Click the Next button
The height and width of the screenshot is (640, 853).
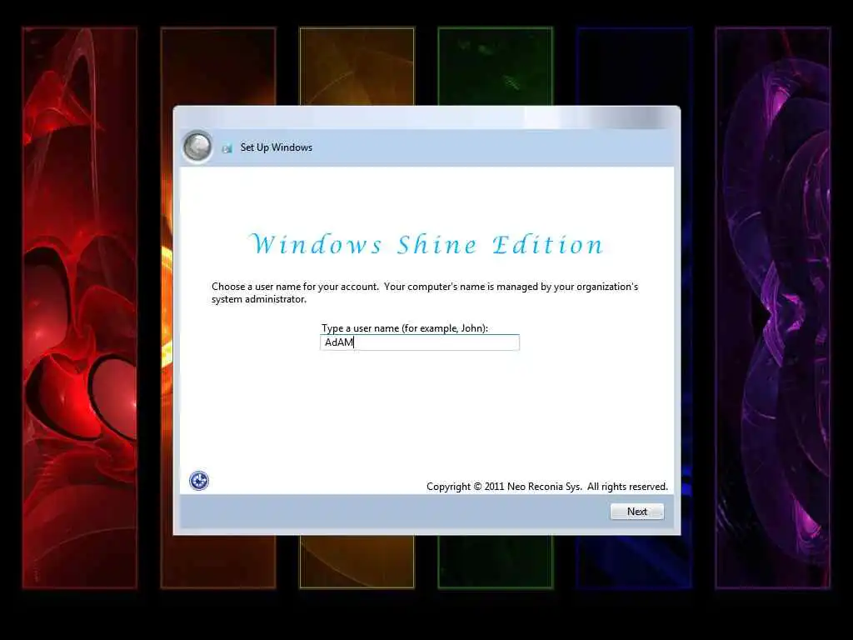(637, 512)
